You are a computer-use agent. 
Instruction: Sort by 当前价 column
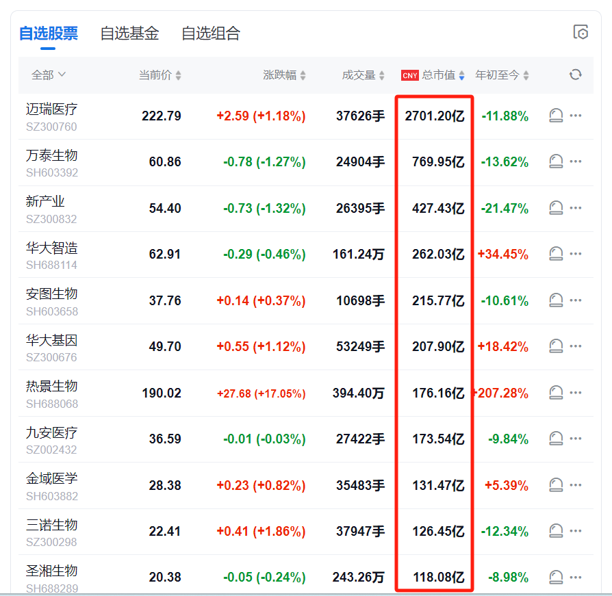click(160, 75)
